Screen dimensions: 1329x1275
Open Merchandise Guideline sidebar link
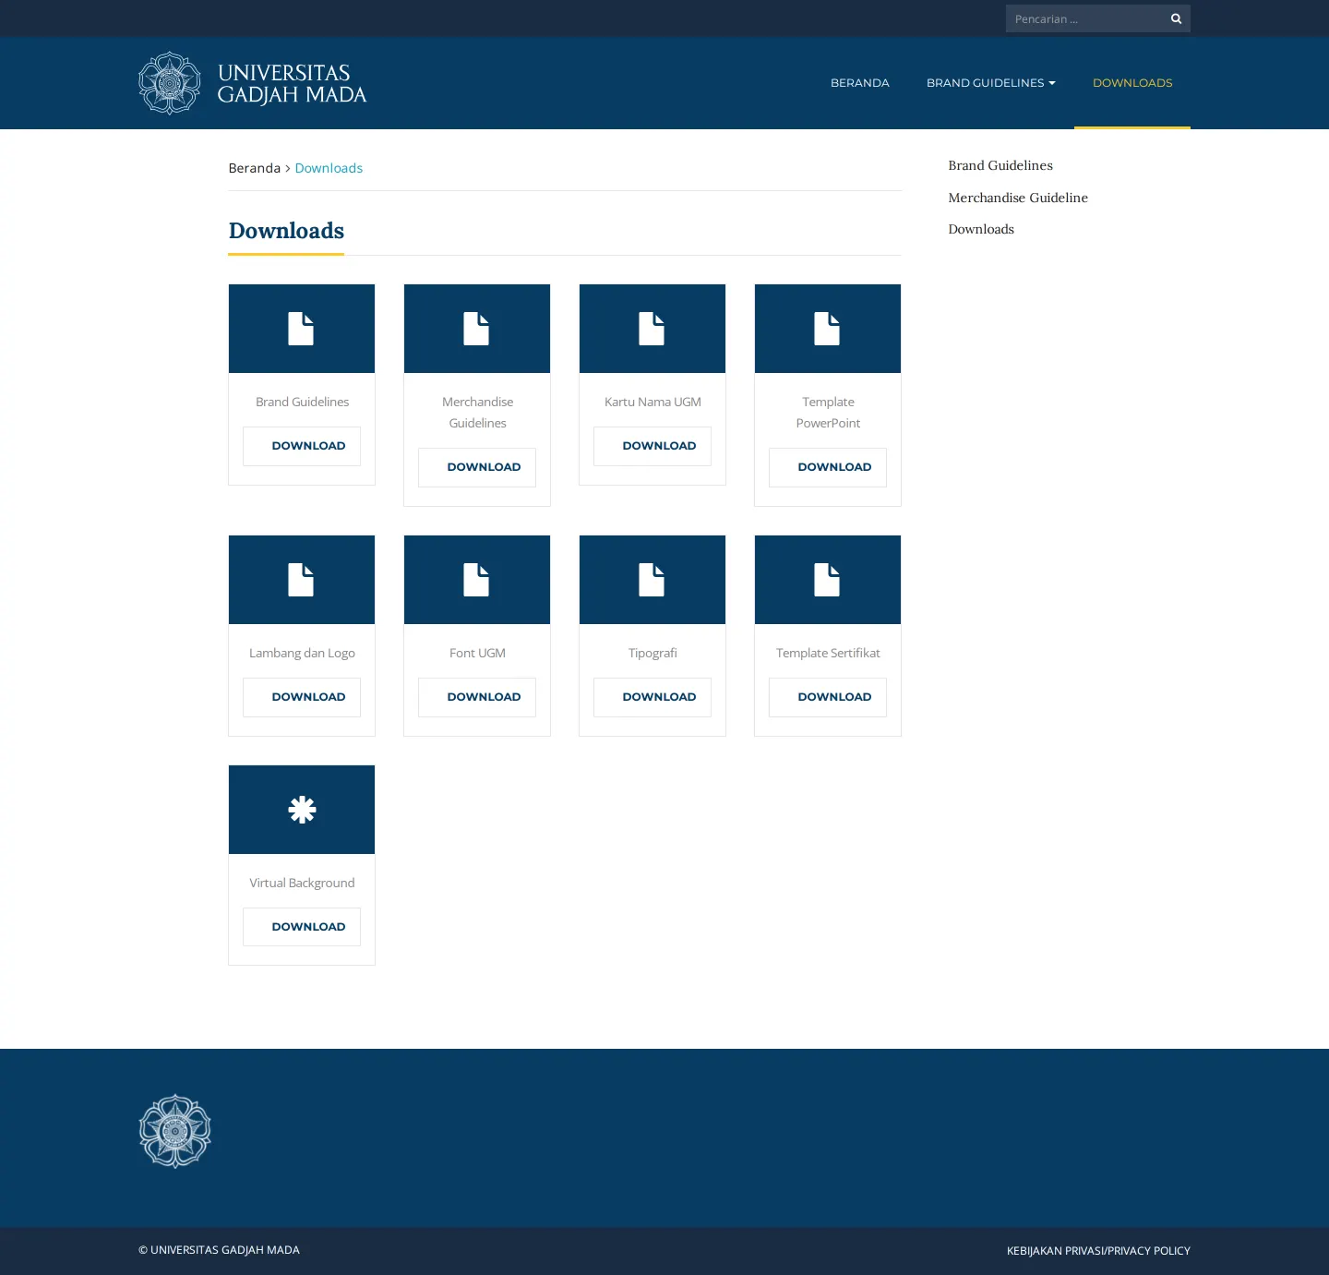pyautogui.click(x=1018, y=198)
